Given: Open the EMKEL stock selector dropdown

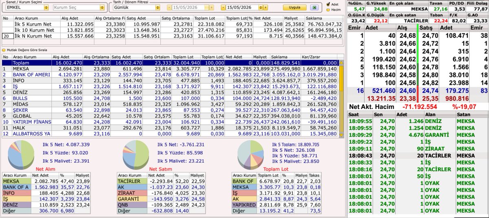Looking at the screenshot, I should (x=45, y=7).
